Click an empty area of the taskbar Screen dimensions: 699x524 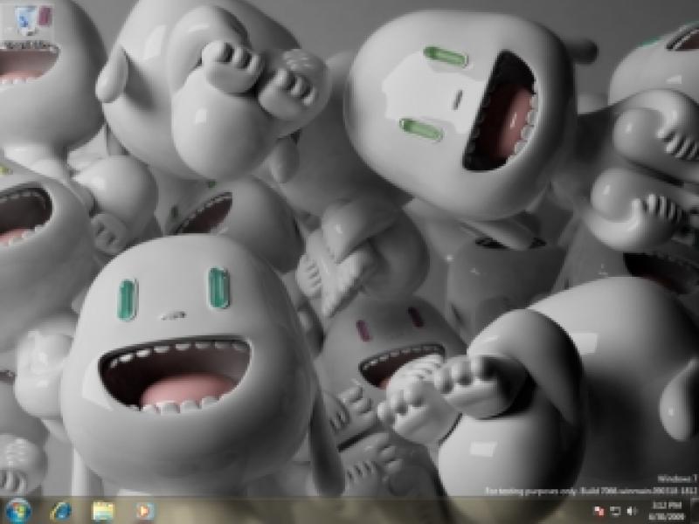coord(349,511)
